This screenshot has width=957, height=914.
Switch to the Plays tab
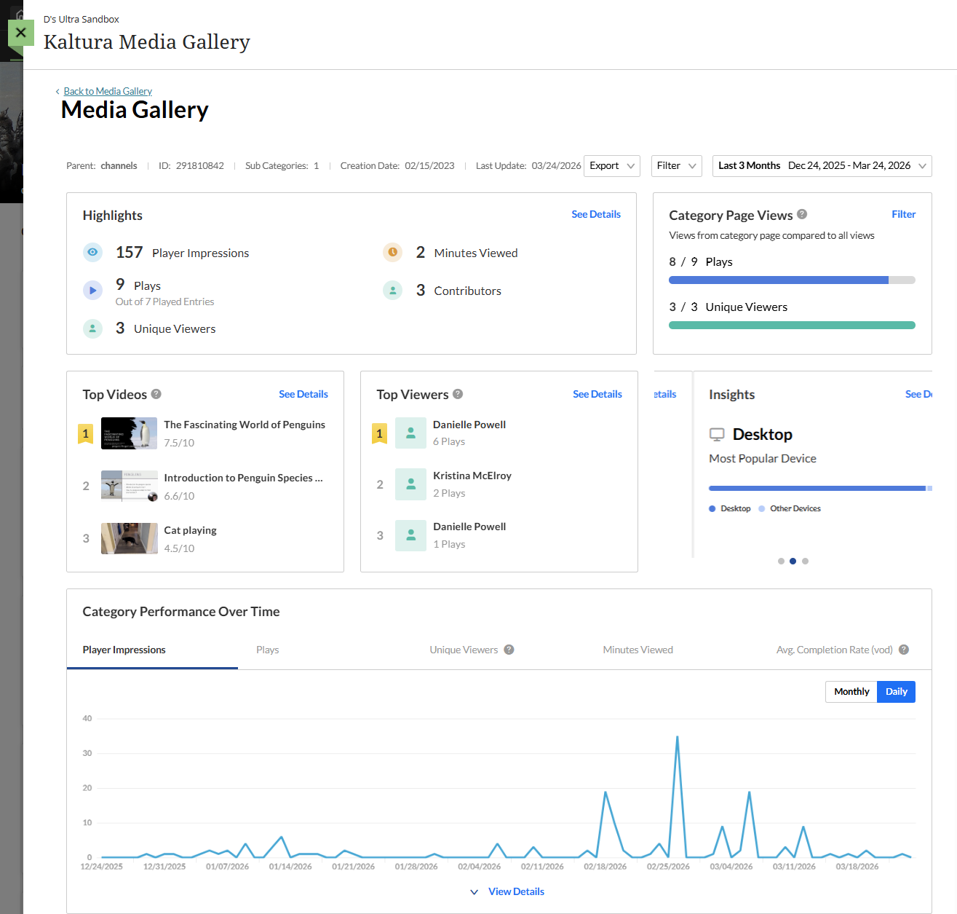pos(268,650)
